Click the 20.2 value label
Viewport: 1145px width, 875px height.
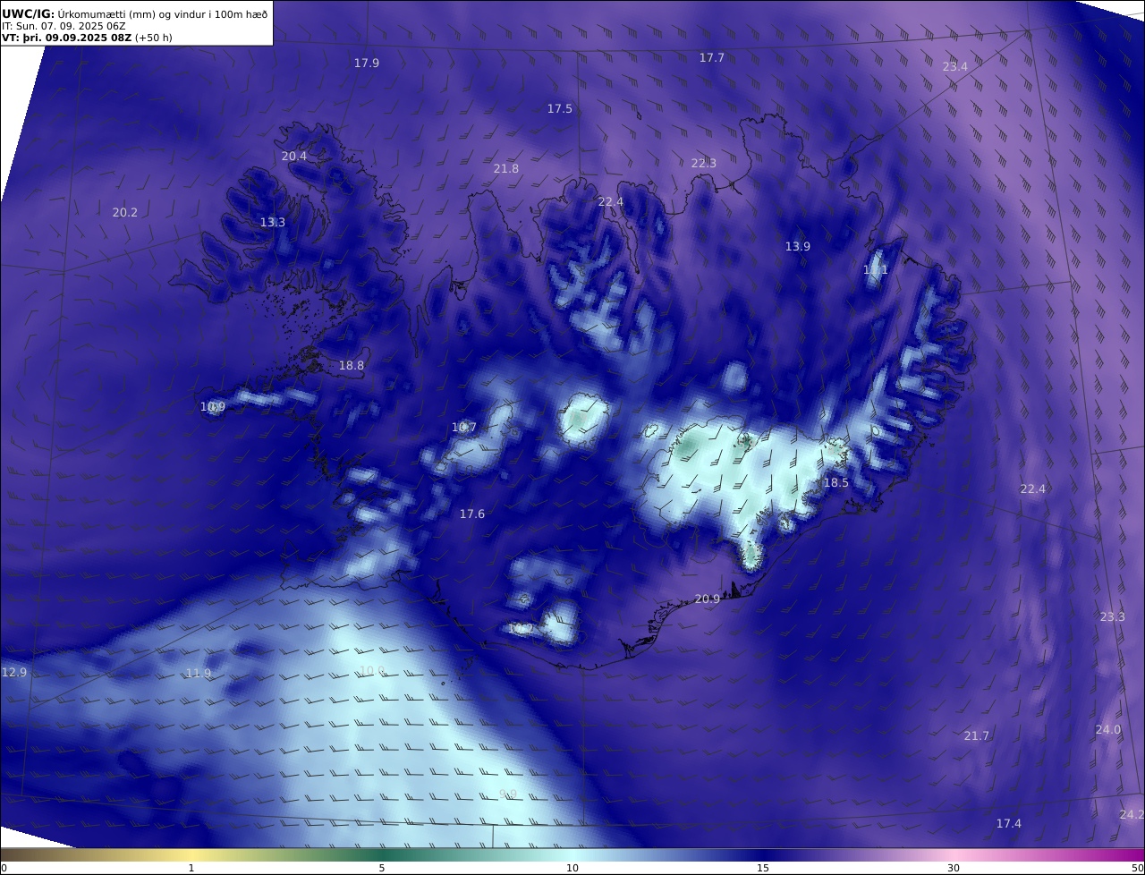point(124,212)
